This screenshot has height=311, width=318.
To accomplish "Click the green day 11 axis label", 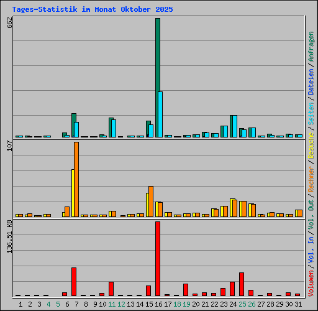I will (112, 304).
